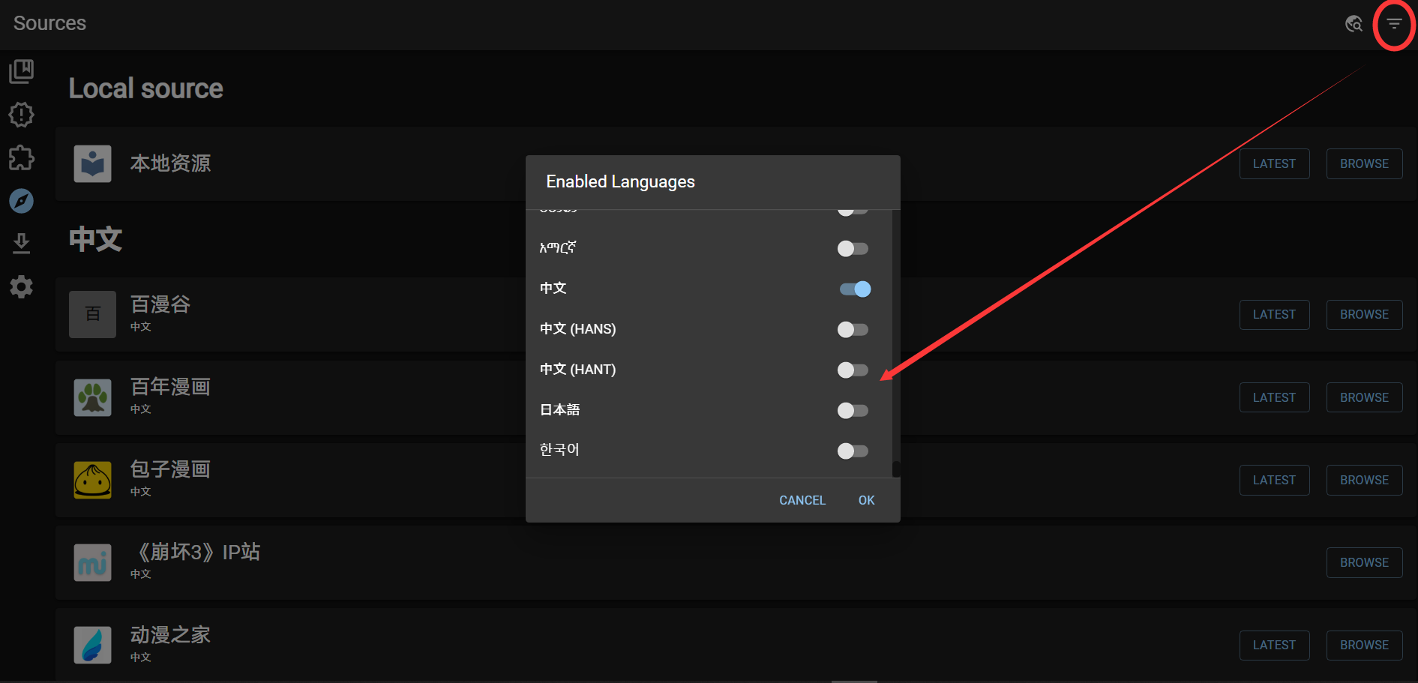Click the dialog language list scrollbar

[896, 469]
